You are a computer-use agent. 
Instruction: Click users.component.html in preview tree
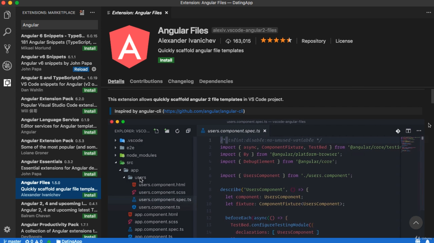(x=162, y=185)
